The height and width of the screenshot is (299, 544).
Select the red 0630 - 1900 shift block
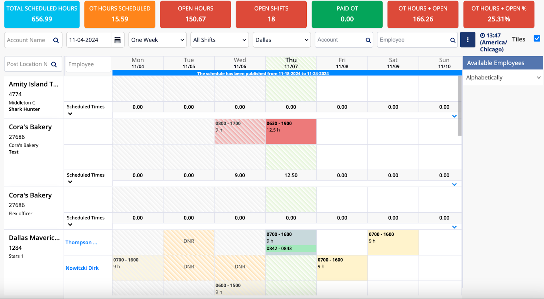[x=291, y=131]
